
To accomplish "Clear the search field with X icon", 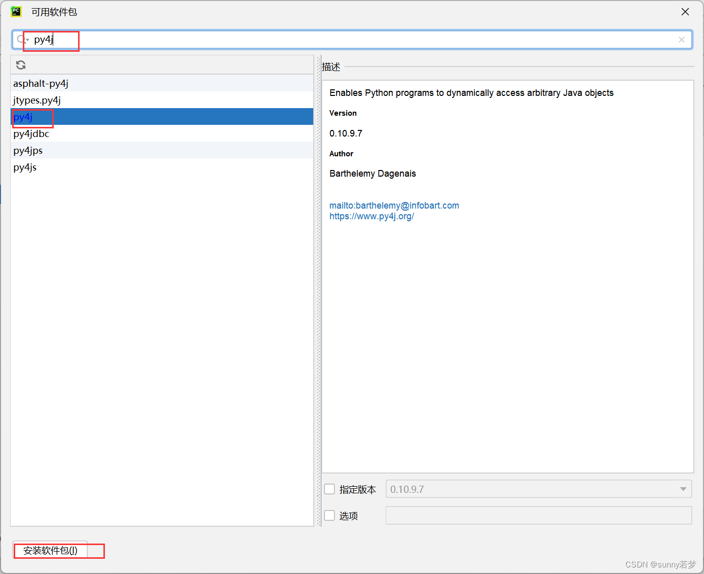I will 682,40.
